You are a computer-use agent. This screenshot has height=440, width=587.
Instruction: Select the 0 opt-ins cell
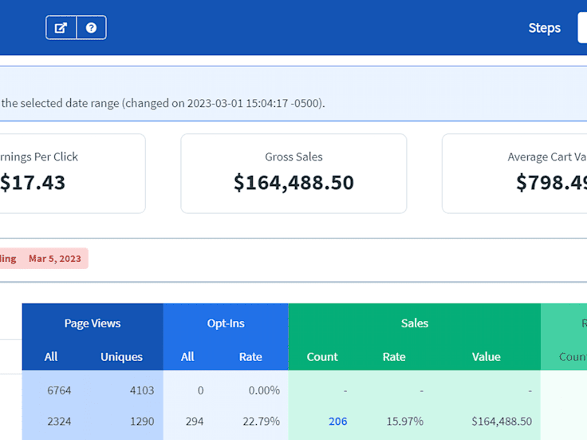(201, 390)
